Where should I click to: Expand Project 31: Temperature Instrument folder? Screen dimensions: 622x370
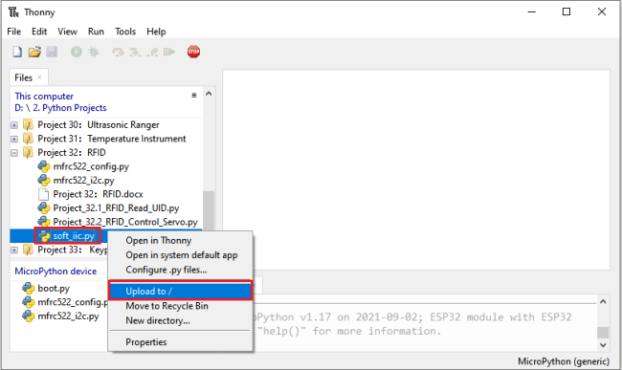(14, 139)
